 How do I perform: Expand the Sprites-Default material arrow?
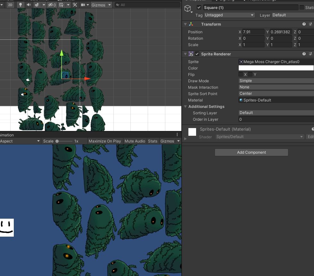(185, 139)
